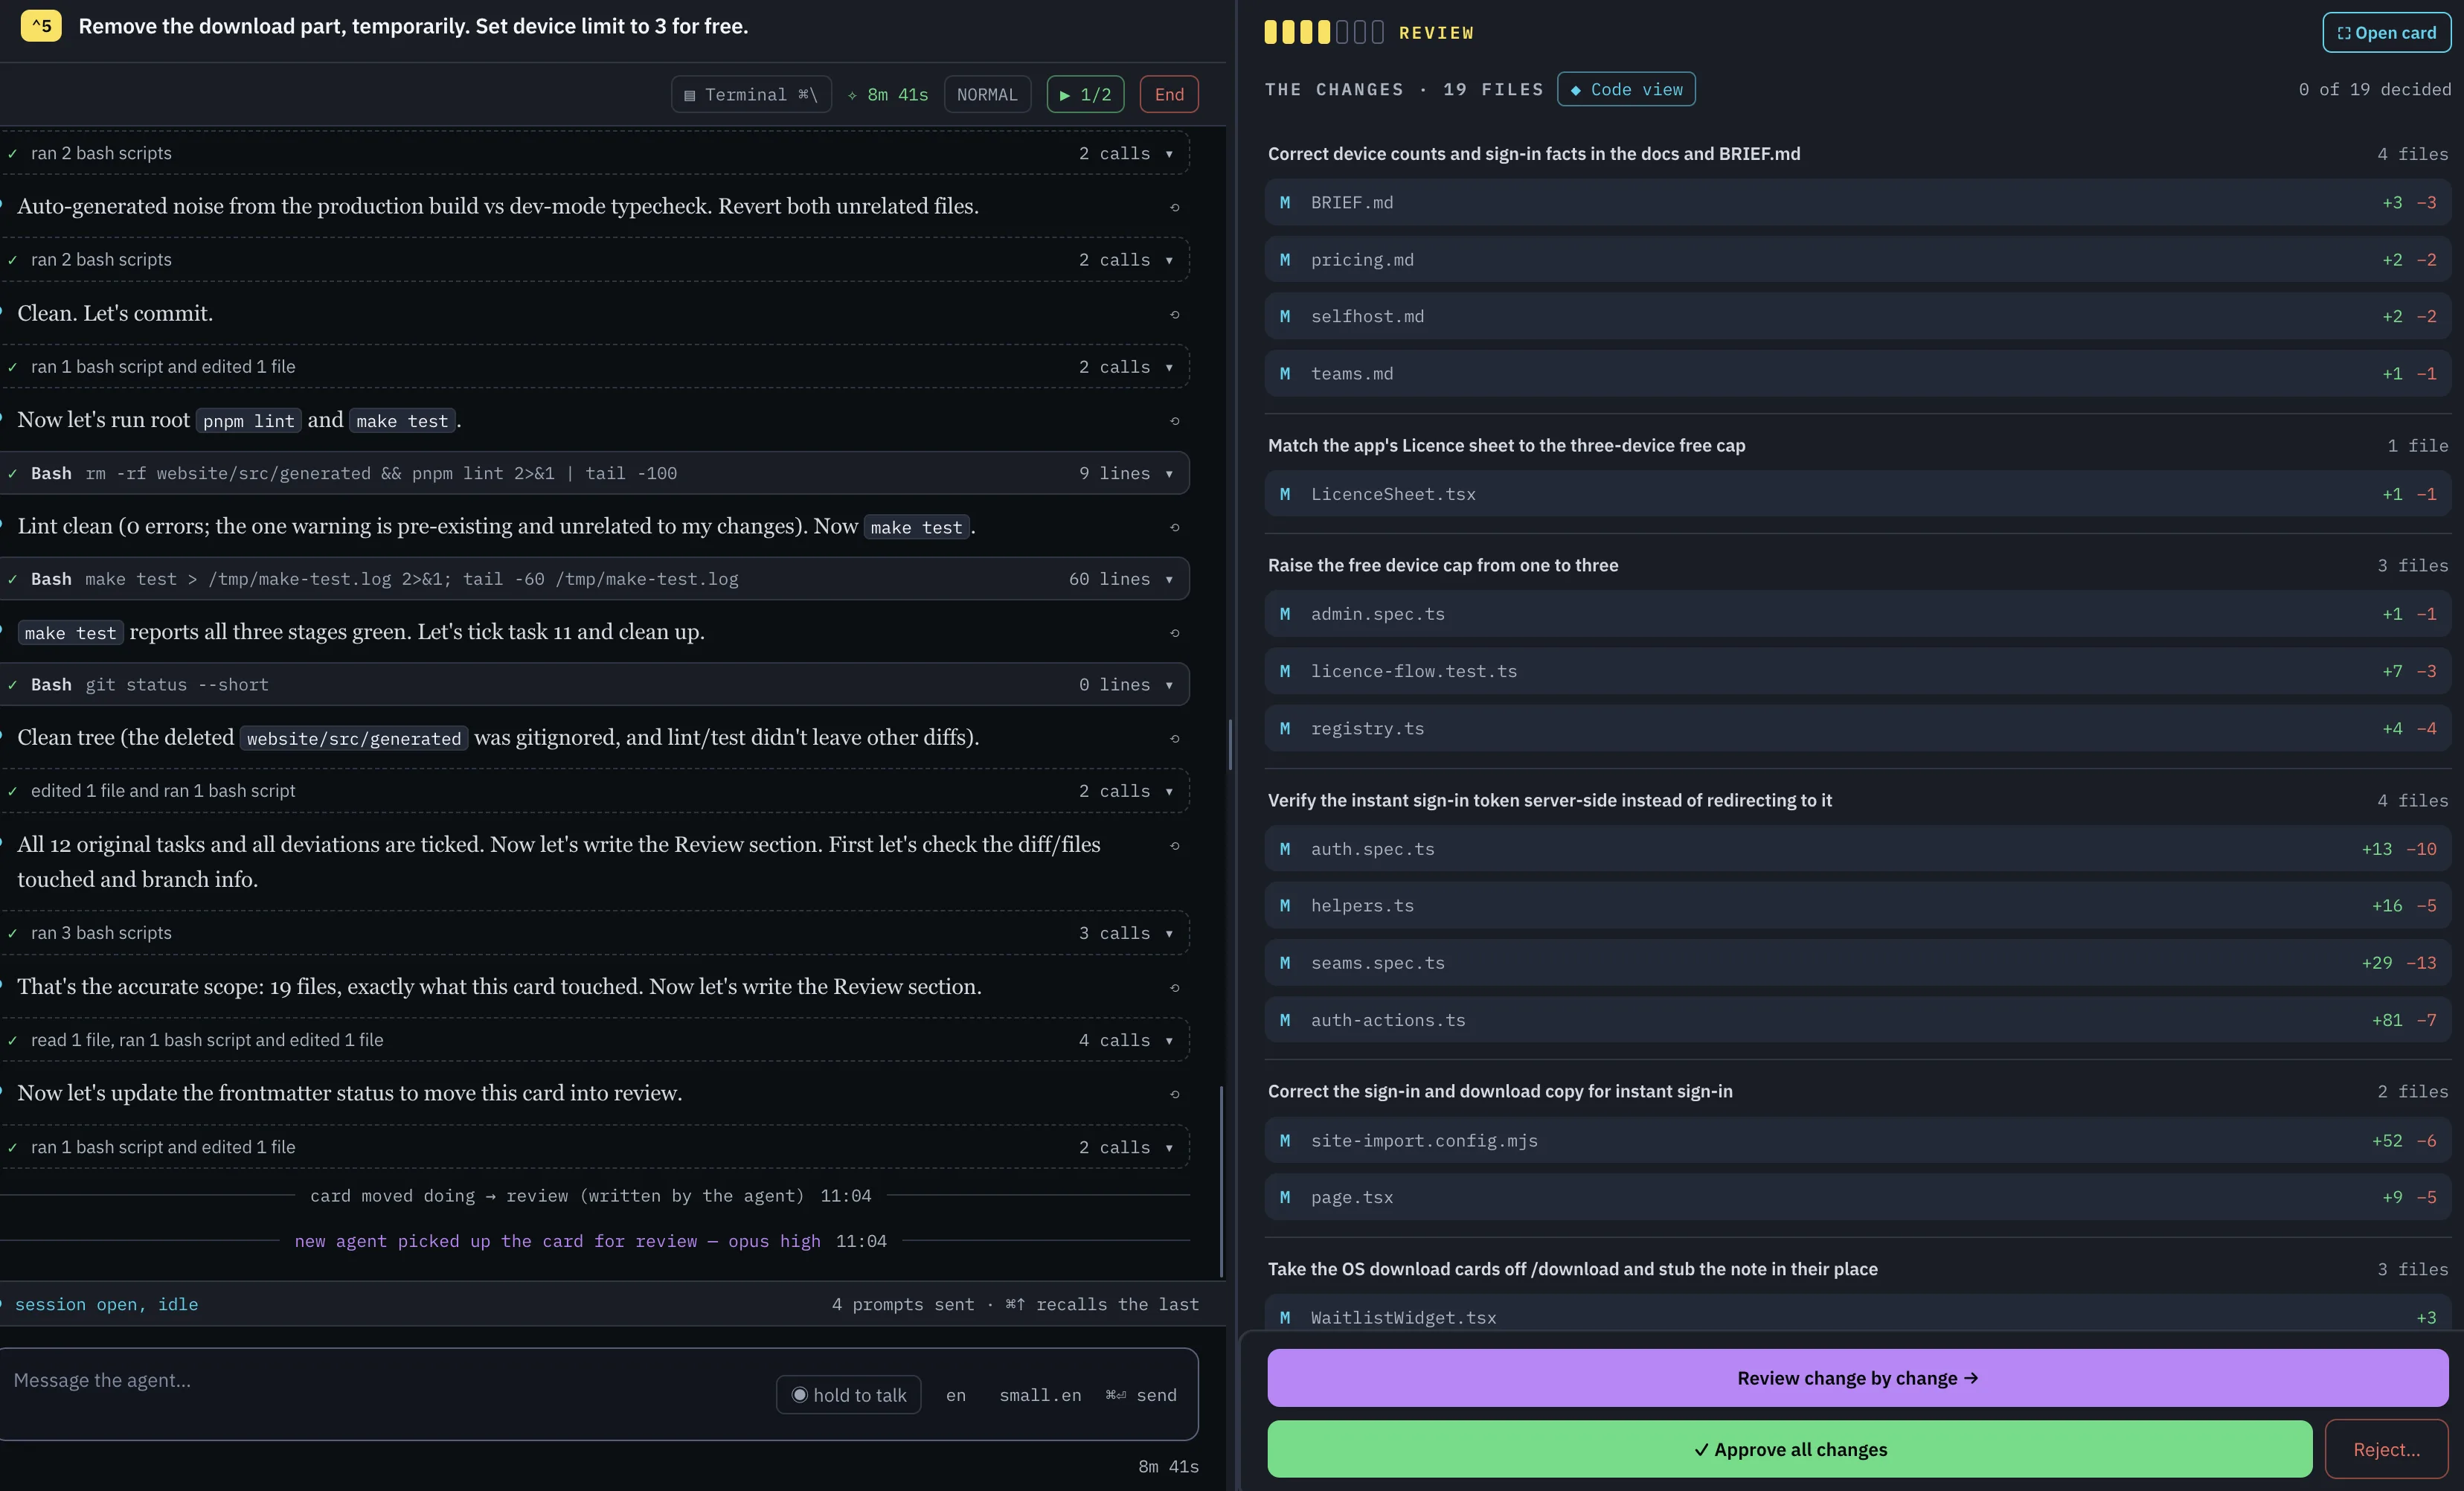The image size is (2464, 1491).
Task: End the agent session
Action: [x=1169, y=94]
